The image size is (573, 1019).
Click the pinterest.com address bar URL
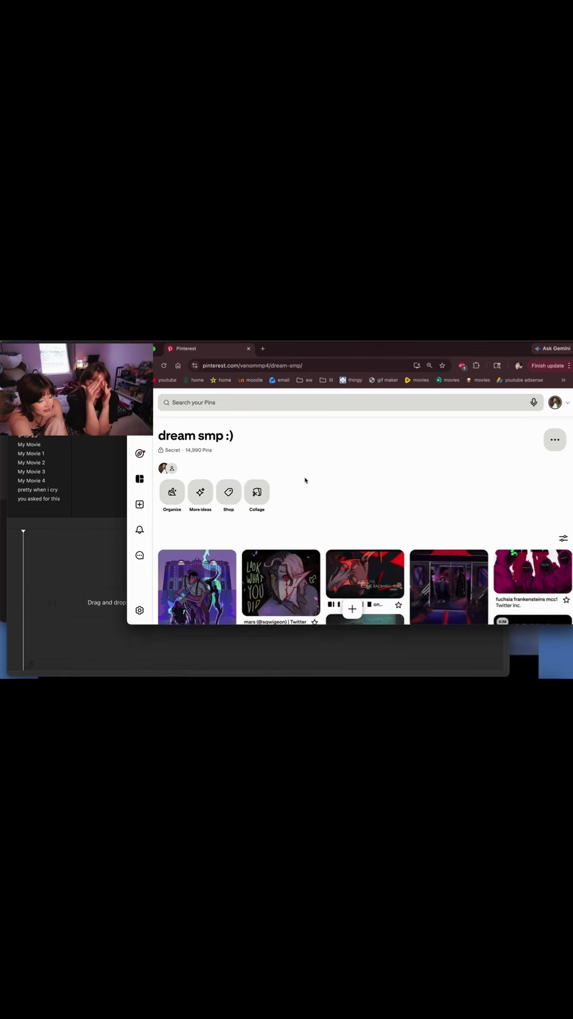pos(253,366)
